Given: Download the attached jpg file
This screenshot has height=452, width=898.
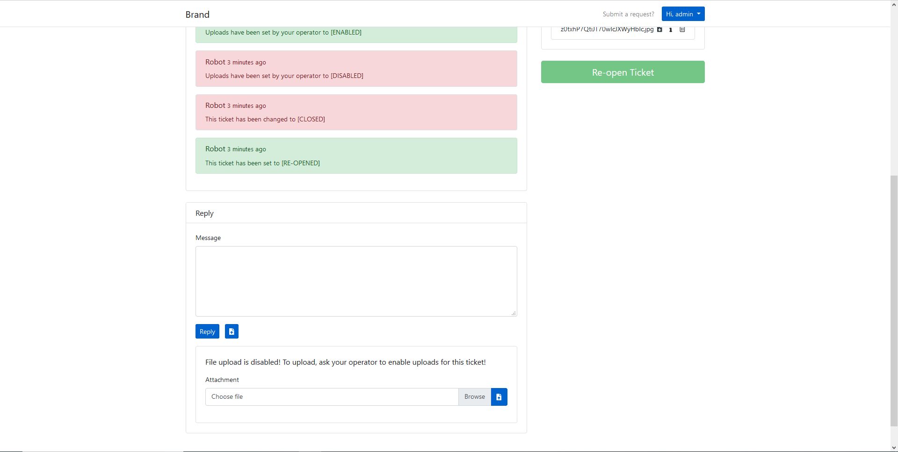Looking at the screenshot, I should click(659, 29).
